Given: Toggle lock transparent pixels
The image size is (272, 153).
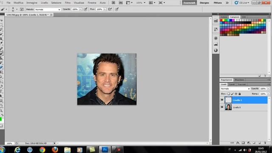Looking at the screenshot, I should (229, 94).
